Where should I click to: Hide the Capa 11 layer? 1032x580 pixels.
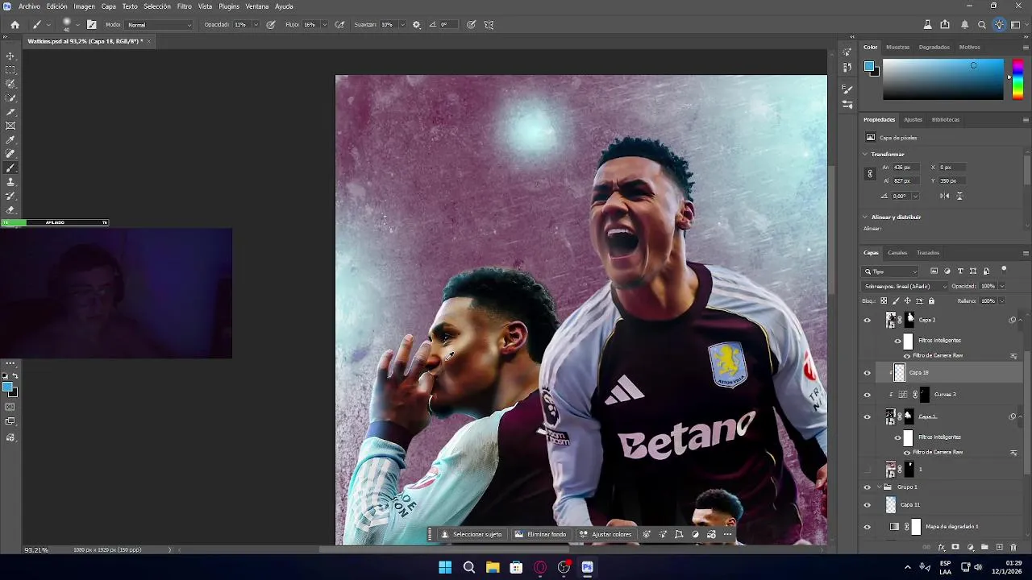pos(868,505)
